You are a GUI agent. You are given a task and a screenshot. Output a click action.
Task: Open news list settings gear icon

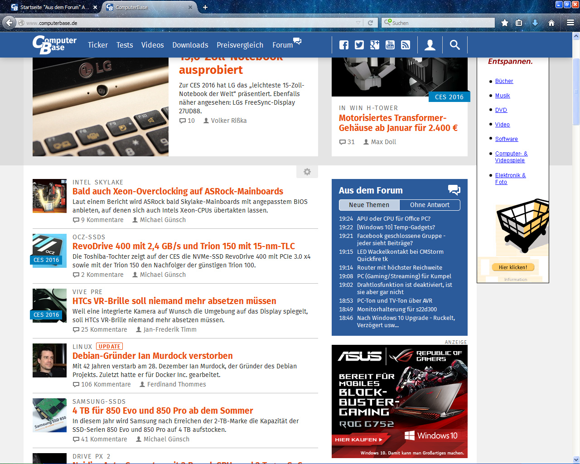[x=307, y=172]
